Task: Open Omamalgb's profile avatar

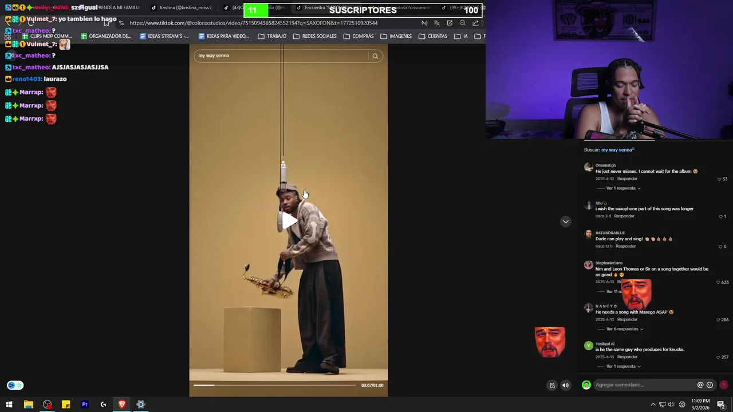Action: (x=588, y=167)
